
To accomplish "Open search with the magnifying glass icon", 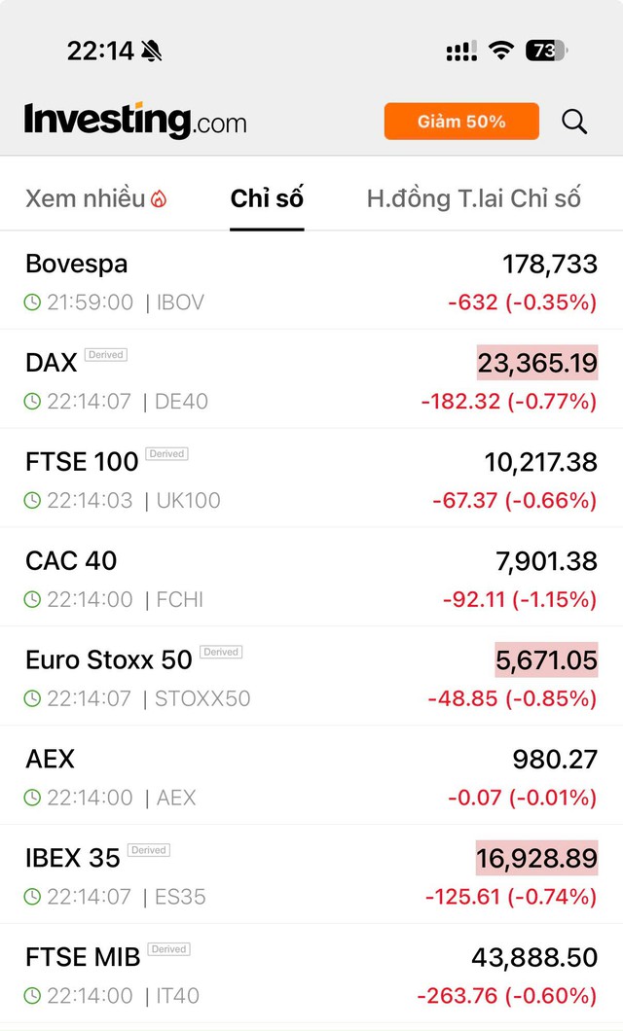I will pyautogui.click(x=574, y=122).
